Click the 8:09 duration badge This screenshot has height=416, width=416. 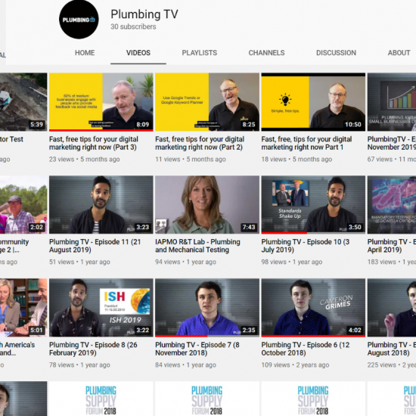tap(143, 125)
